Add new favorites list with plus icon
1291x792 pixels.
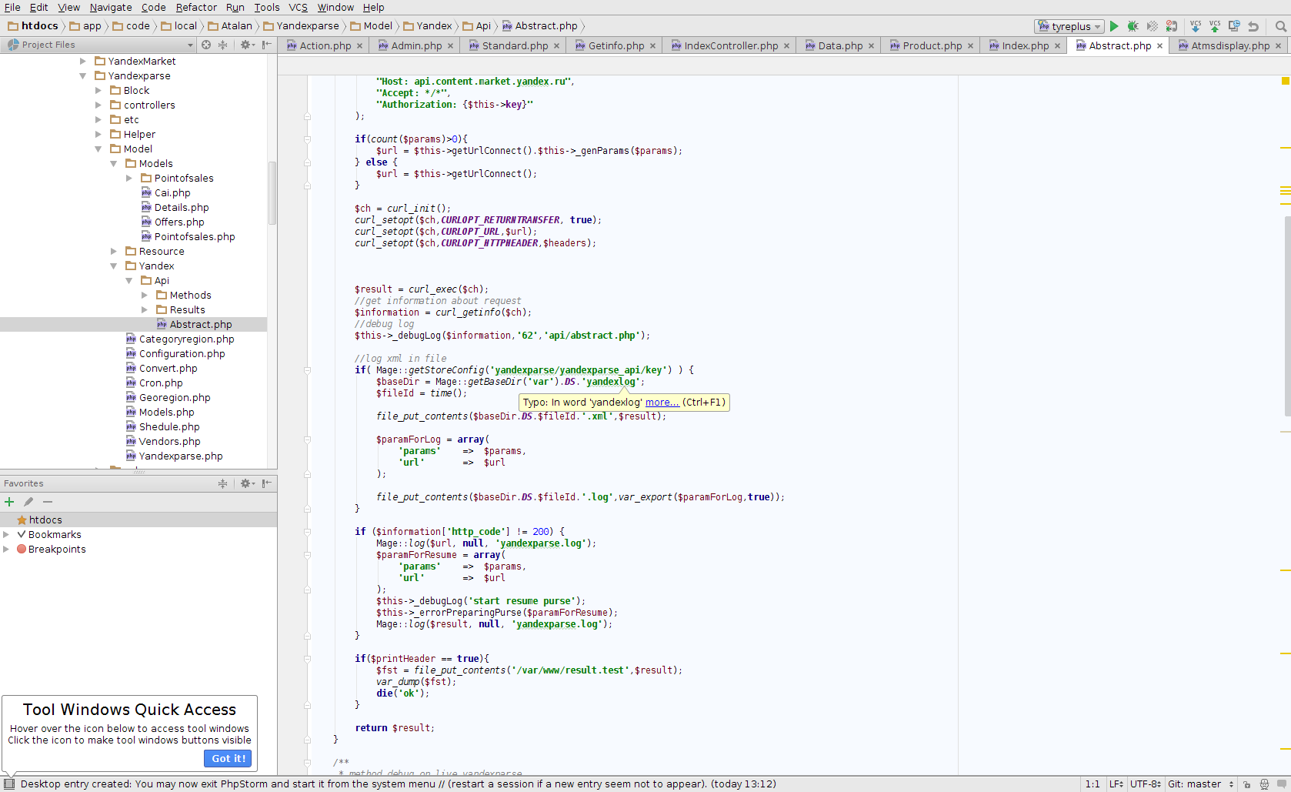[x=9, y=502]
